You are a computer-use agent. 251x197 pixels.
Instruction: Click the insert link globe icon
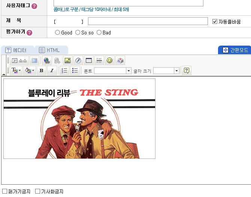click(x=47, y=61)
